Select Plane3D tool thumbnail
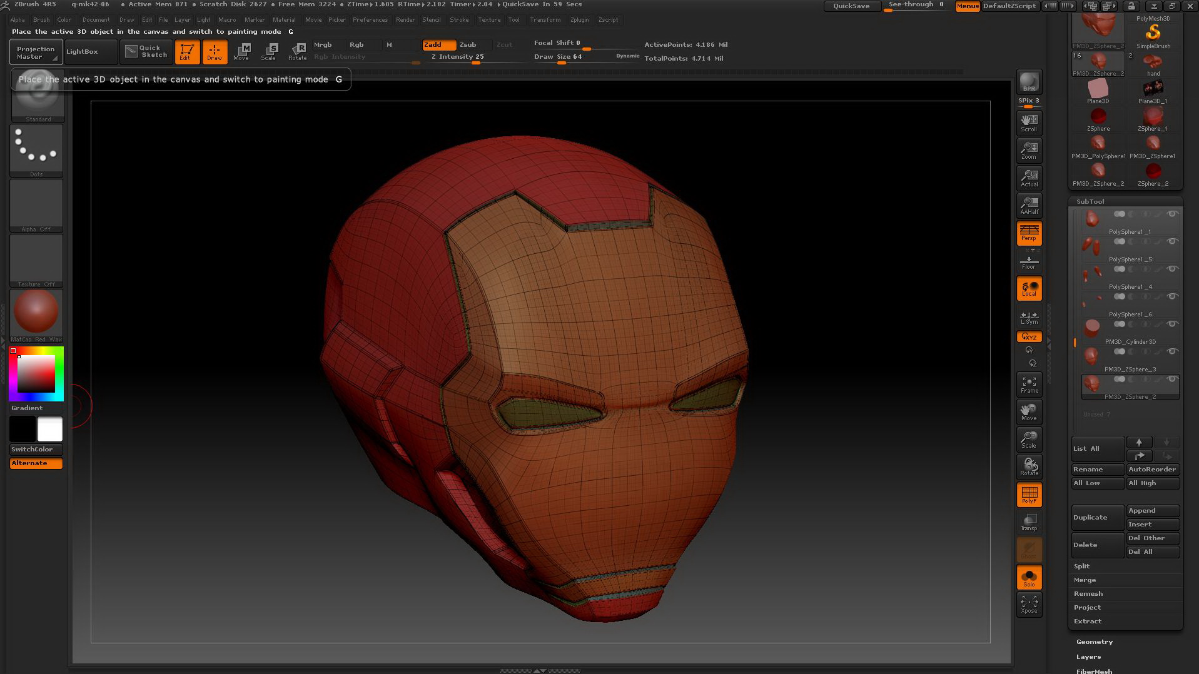 (x=1098, y=91)
